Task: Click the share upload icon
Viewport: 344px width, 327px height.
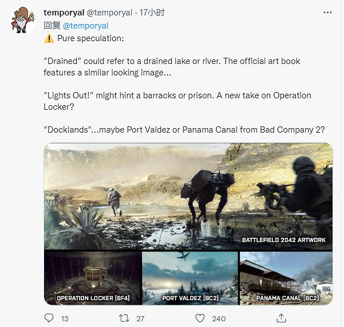Action: coord(281,318)
